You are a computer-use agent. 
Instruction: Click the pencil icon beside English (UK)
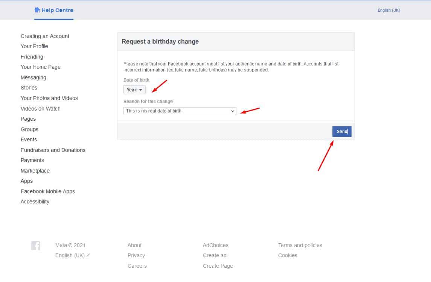click(88, 255)
